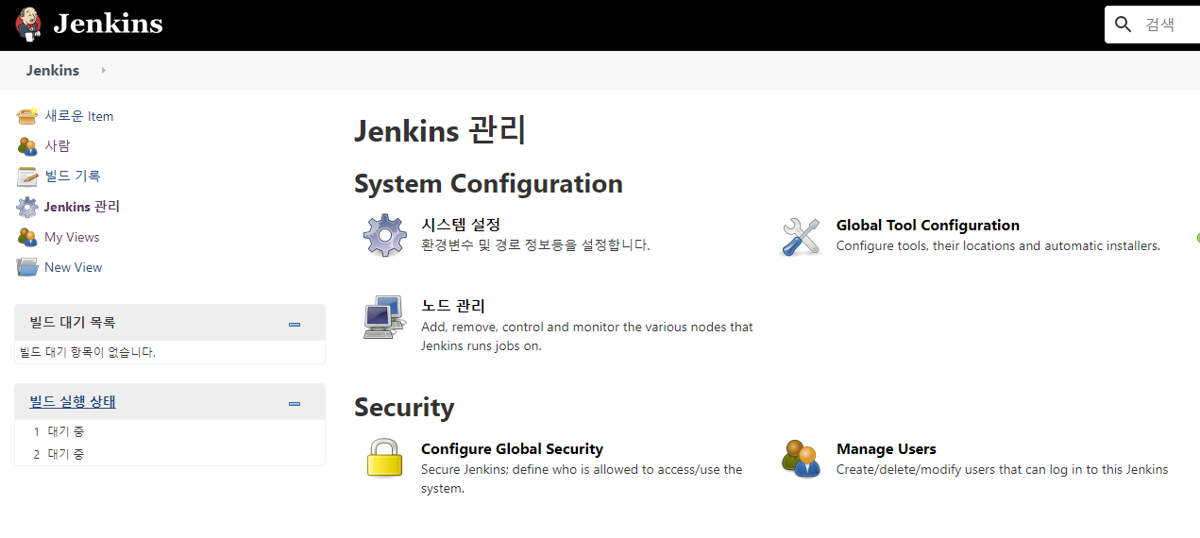Open the 새로운 Item link

79,116
